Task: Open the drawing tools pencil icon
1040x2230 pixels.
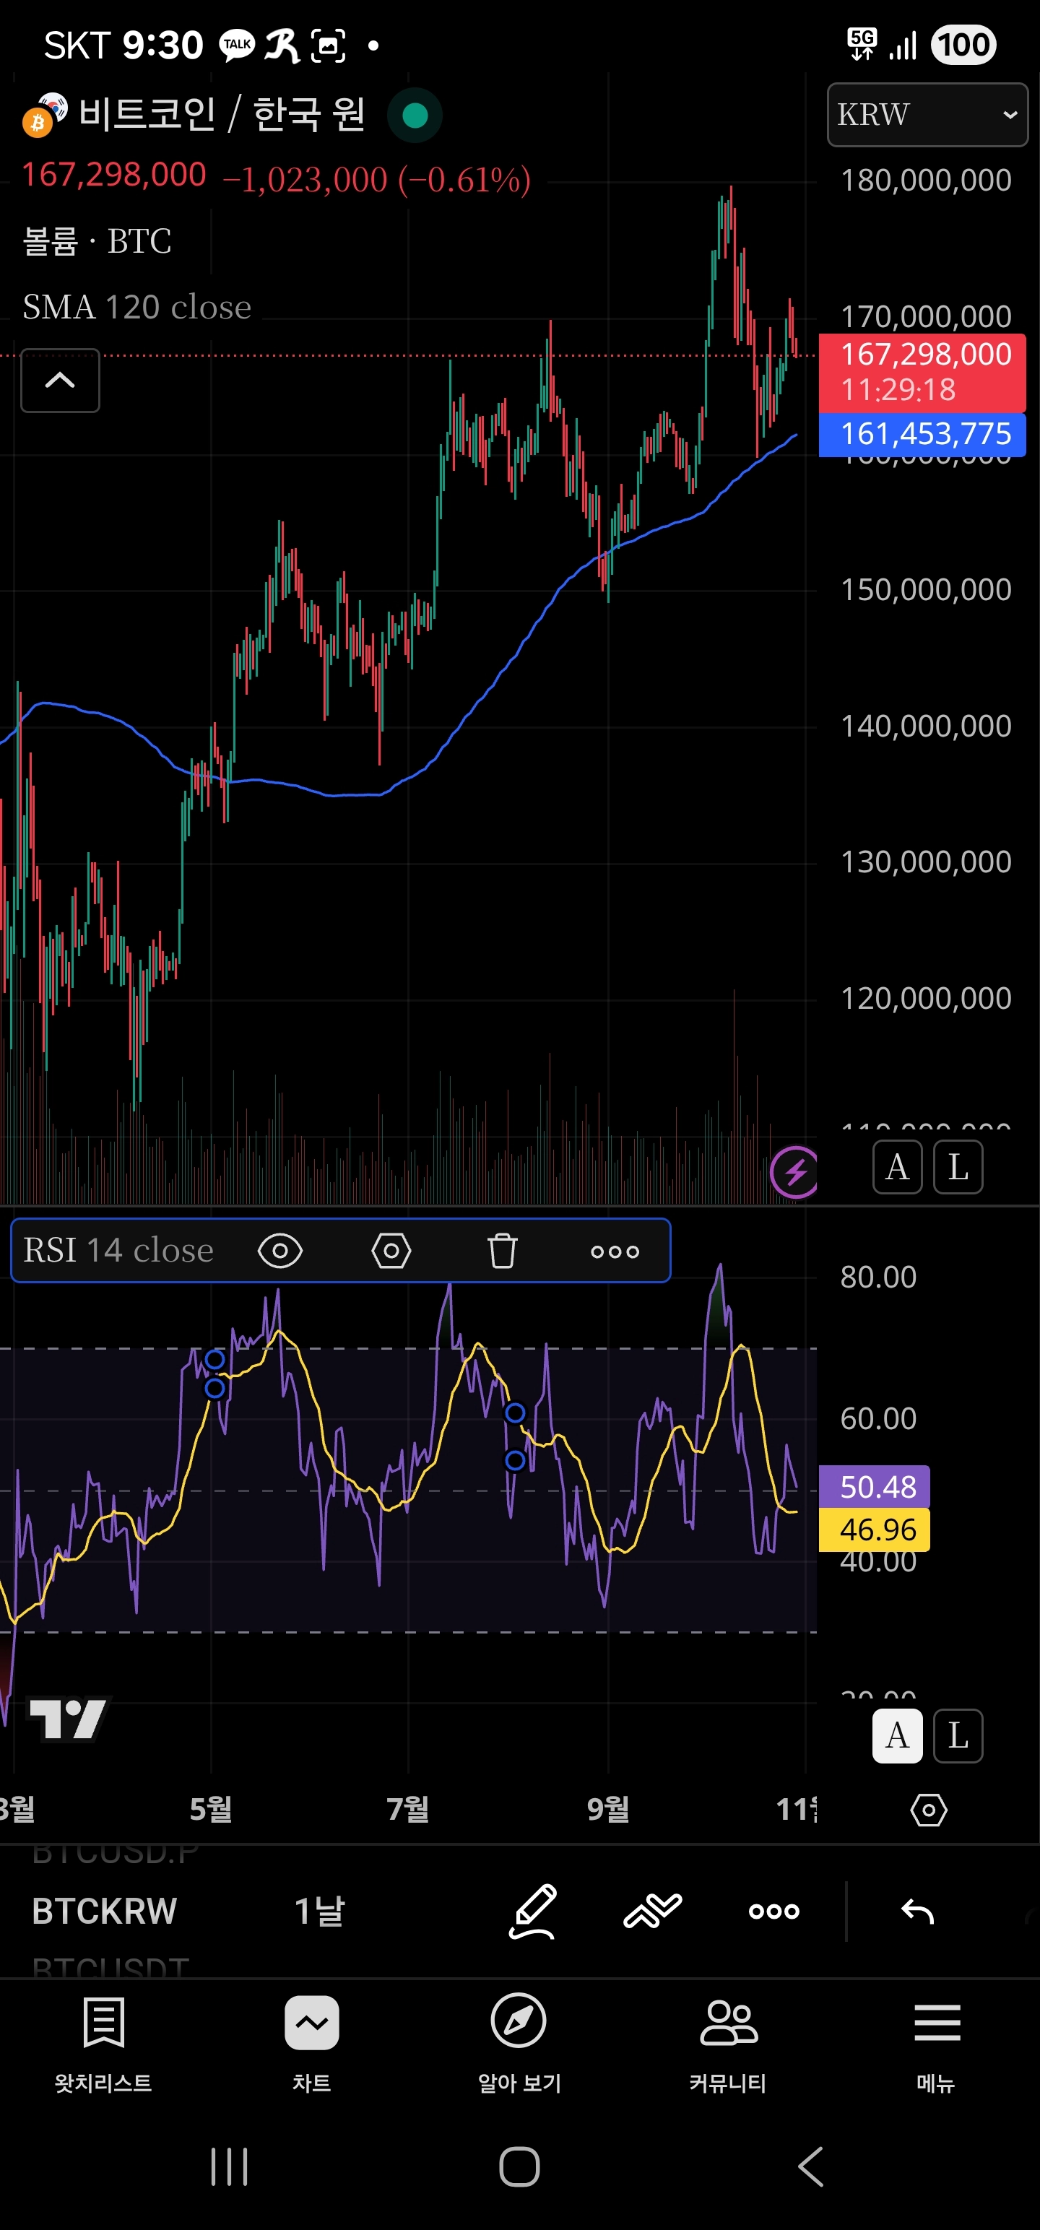Action: (532, 1911)
